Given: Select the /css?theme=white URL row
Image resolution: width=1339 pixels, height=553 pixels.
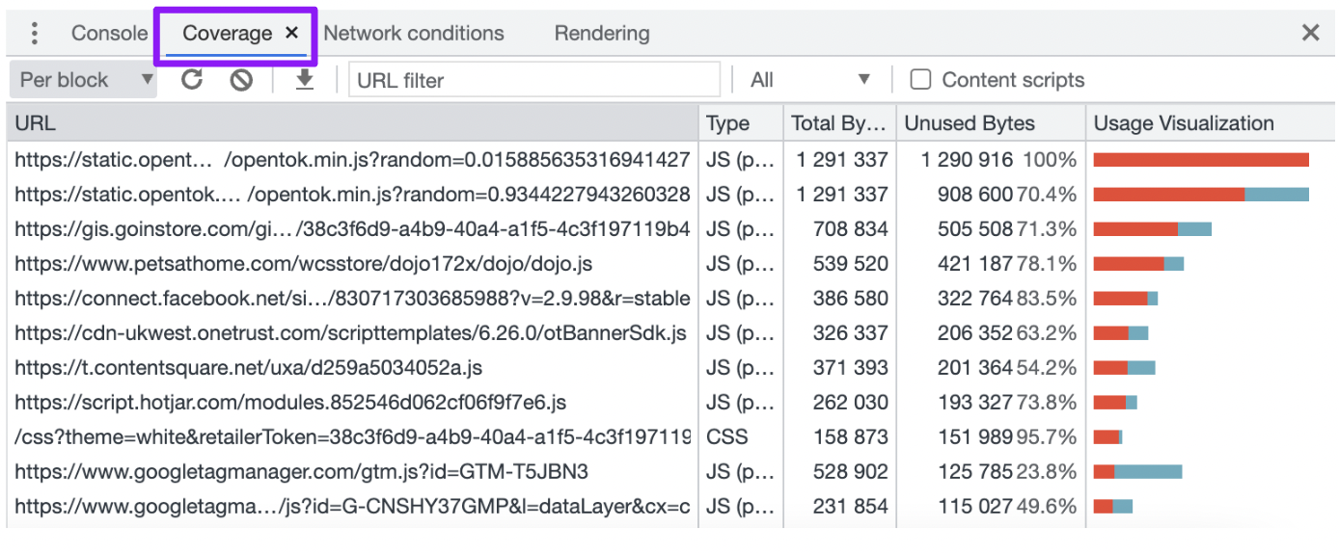Looking at the screenshot, I should 352,436.
